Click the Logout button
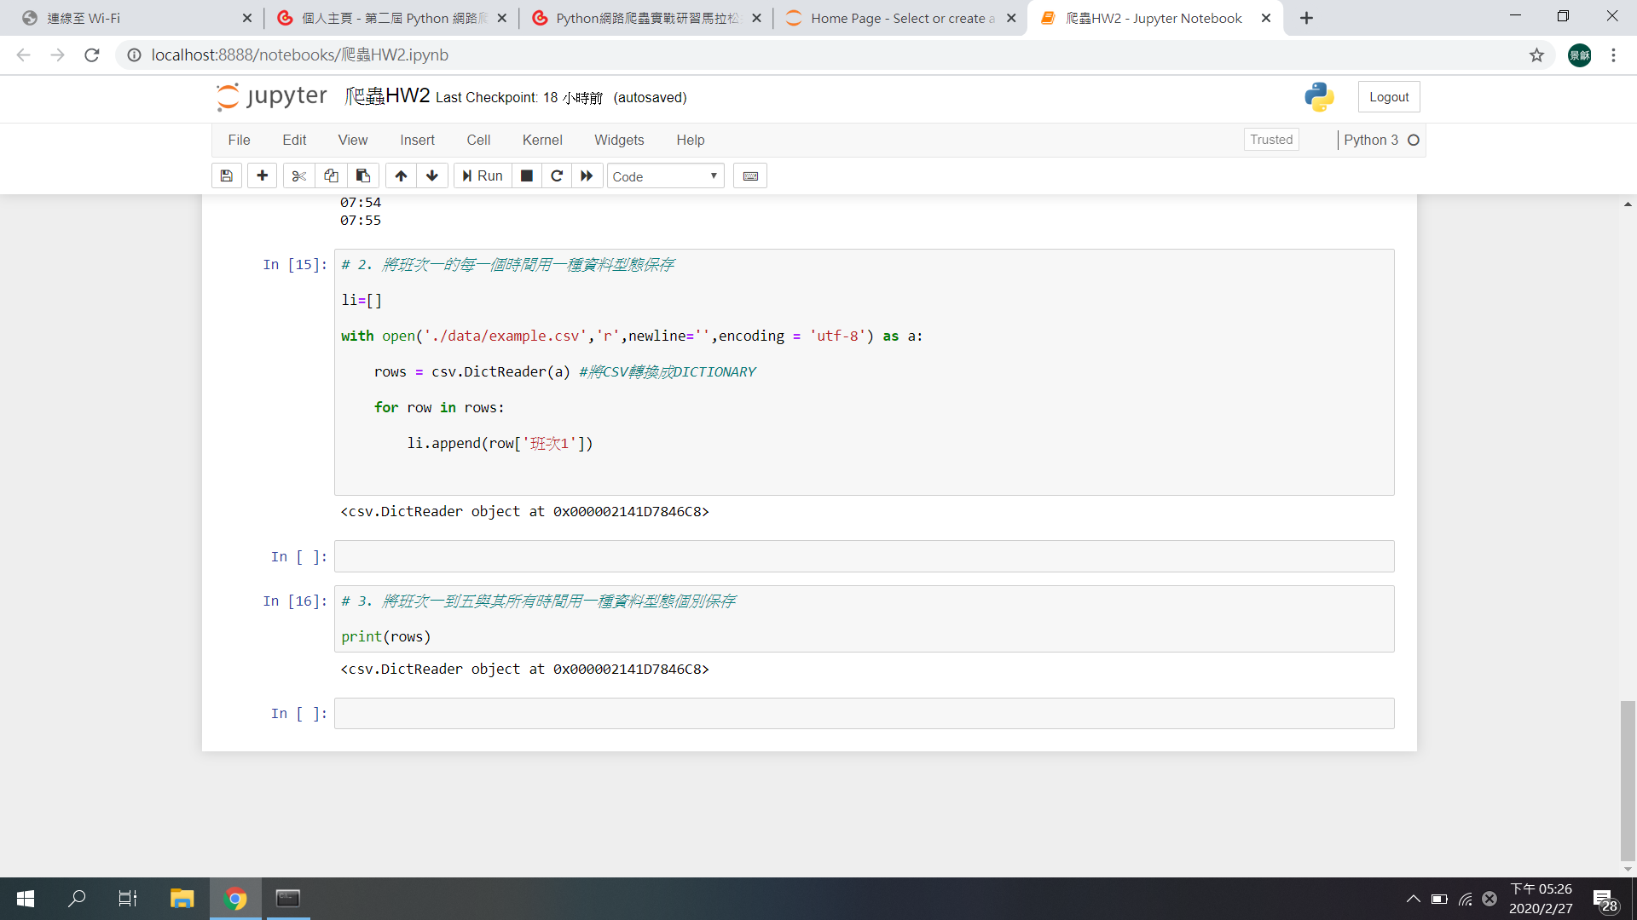1637x920 pixels. point(1389,97)
